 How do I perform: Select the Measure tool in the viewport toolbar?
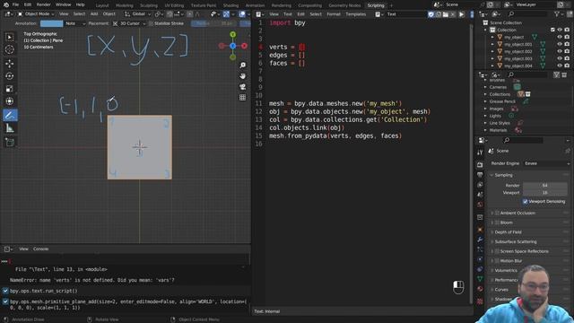point(10,128)
